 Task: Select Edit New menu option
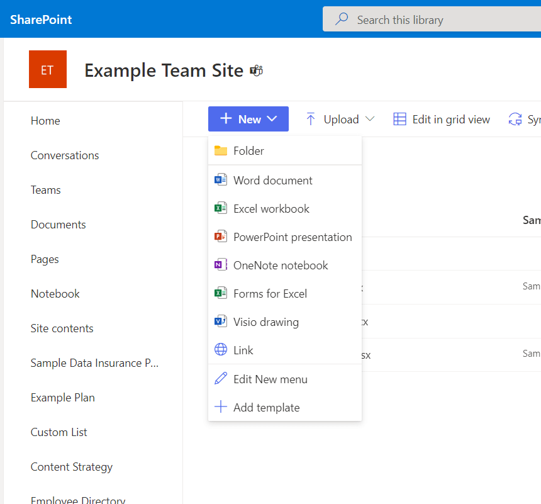point(285,379)
